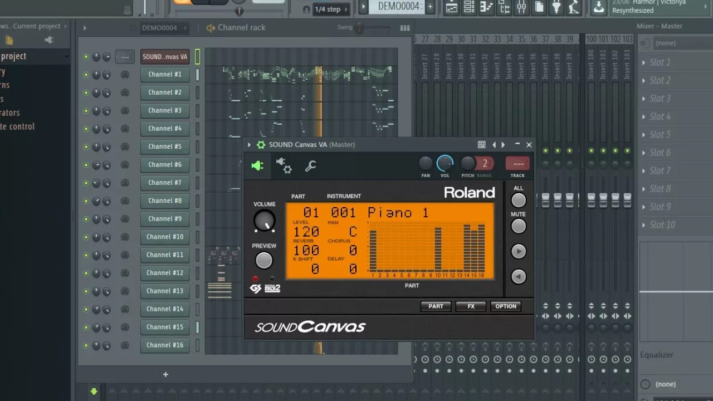This screenshot has height=401, width=713.
Task: Open the channel rack menu arrow
Action: pyautogui.click(x=85, y=28)
